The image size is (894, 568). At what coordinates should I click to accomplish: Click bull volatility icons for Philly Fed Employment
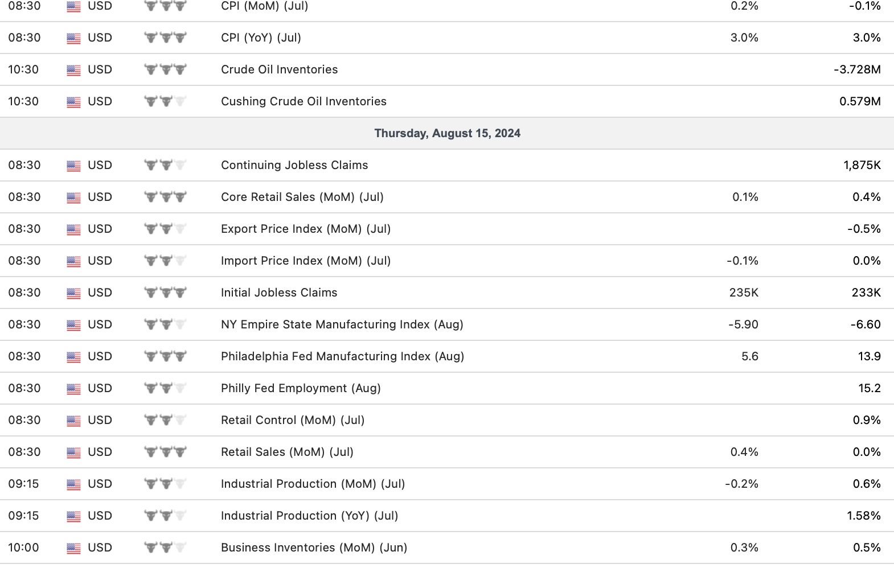(165, 389)
